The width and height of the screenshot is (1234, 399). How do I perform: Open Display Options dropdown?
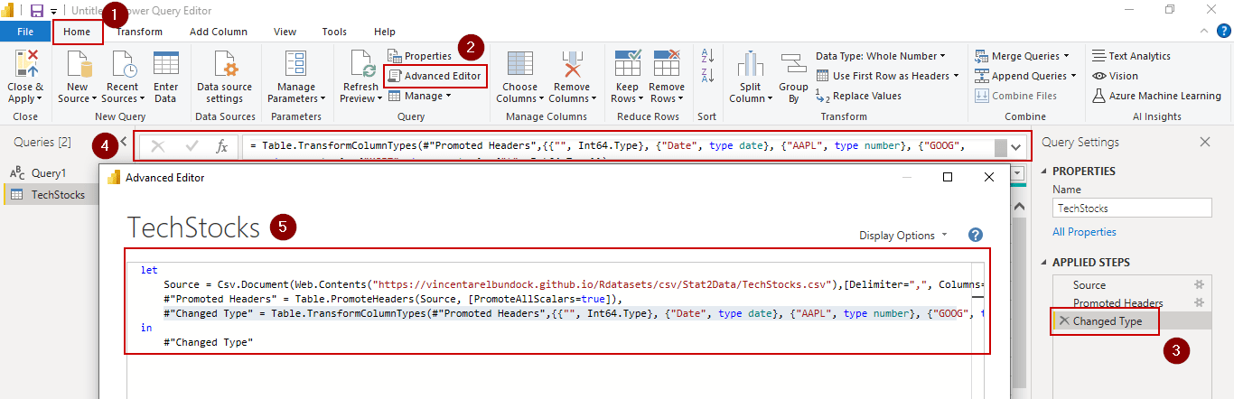coord(903,235)
